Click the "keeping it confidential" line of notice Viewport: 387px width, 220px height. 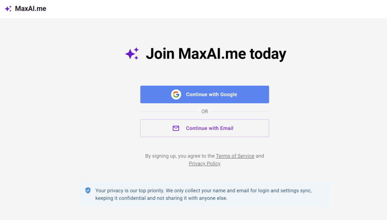[x=161, y=198]
